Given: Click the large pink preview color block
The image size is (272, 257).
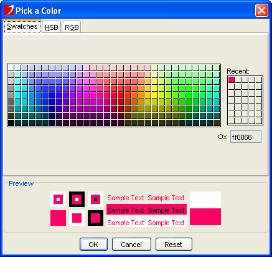Looking at the screenshot, I should tap(205, 217).
